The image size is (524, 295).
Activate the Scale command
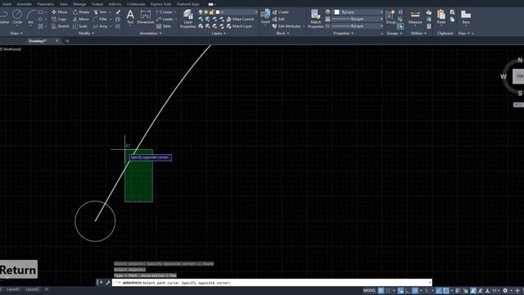[80, 26]
